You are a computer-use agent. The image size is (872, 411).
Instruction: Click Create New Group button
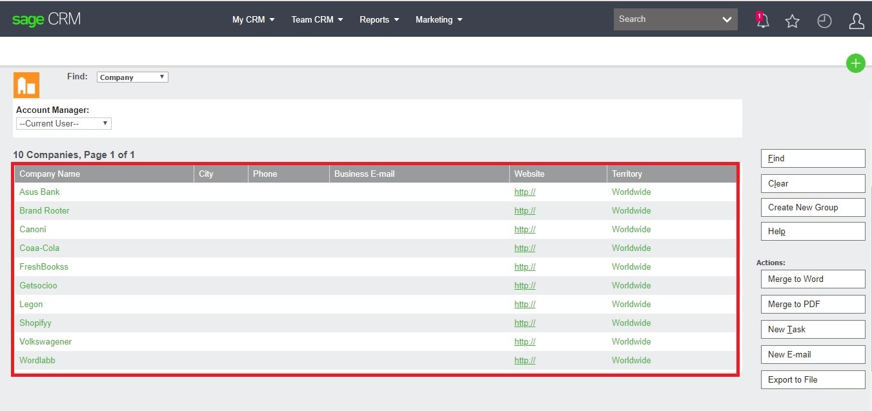click(x=813, y=207)
